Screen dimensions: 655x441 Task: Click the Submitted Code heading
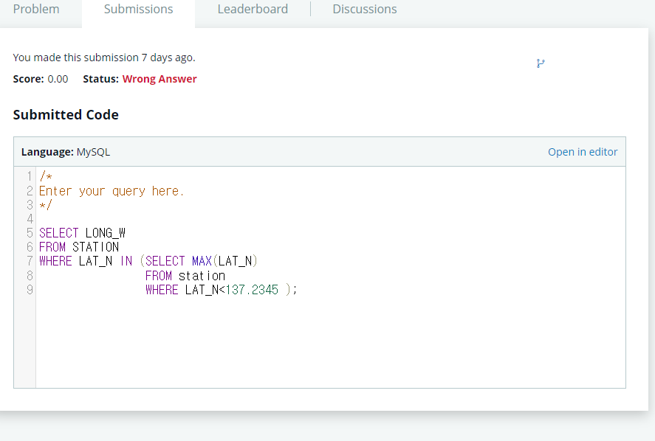click(x=66, y=115)
